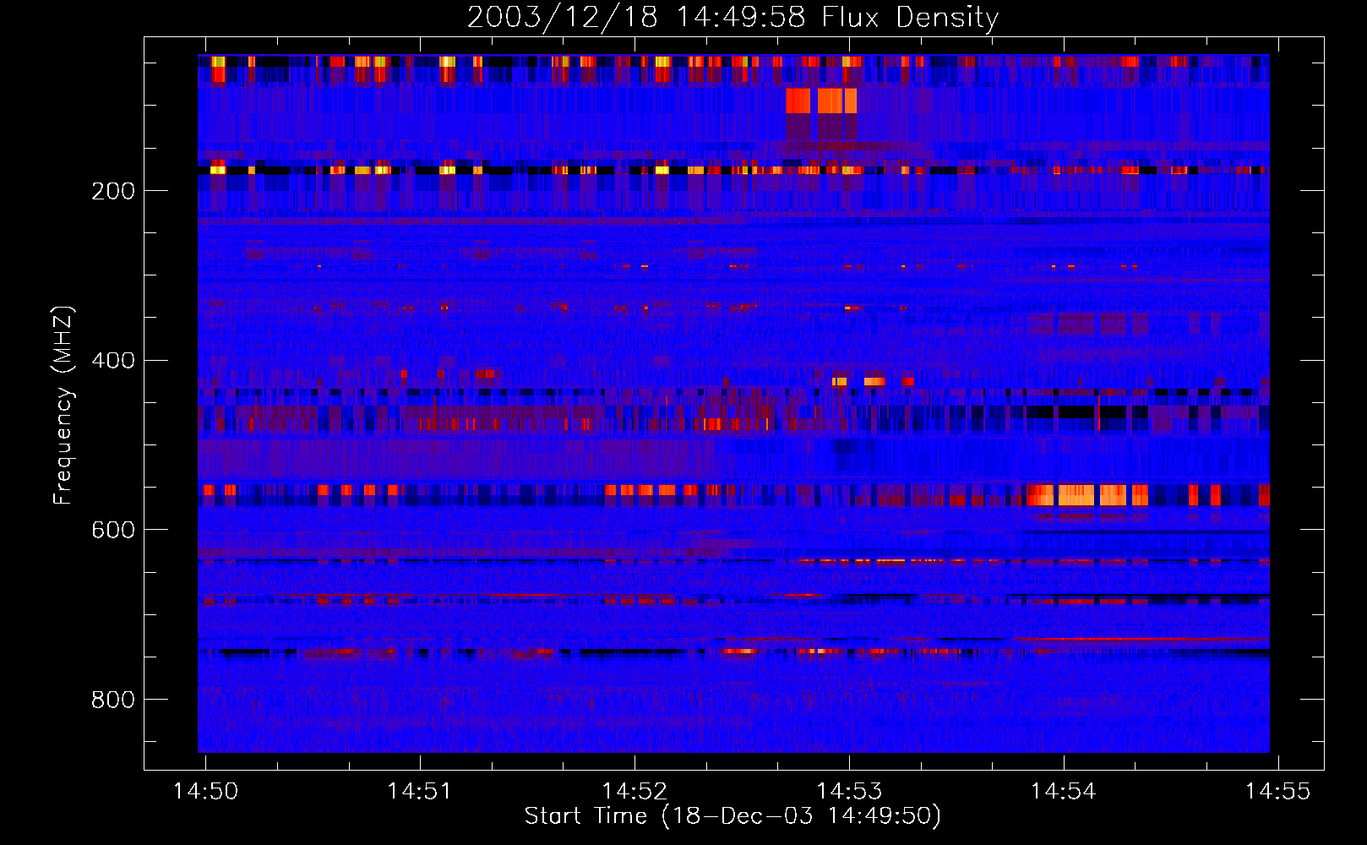The height and width of the screenshot is (845, 1367).
Task: Click the plot title '2003/12/18 14:49:58 Flux Density'
Action: (x=733, y=17)
